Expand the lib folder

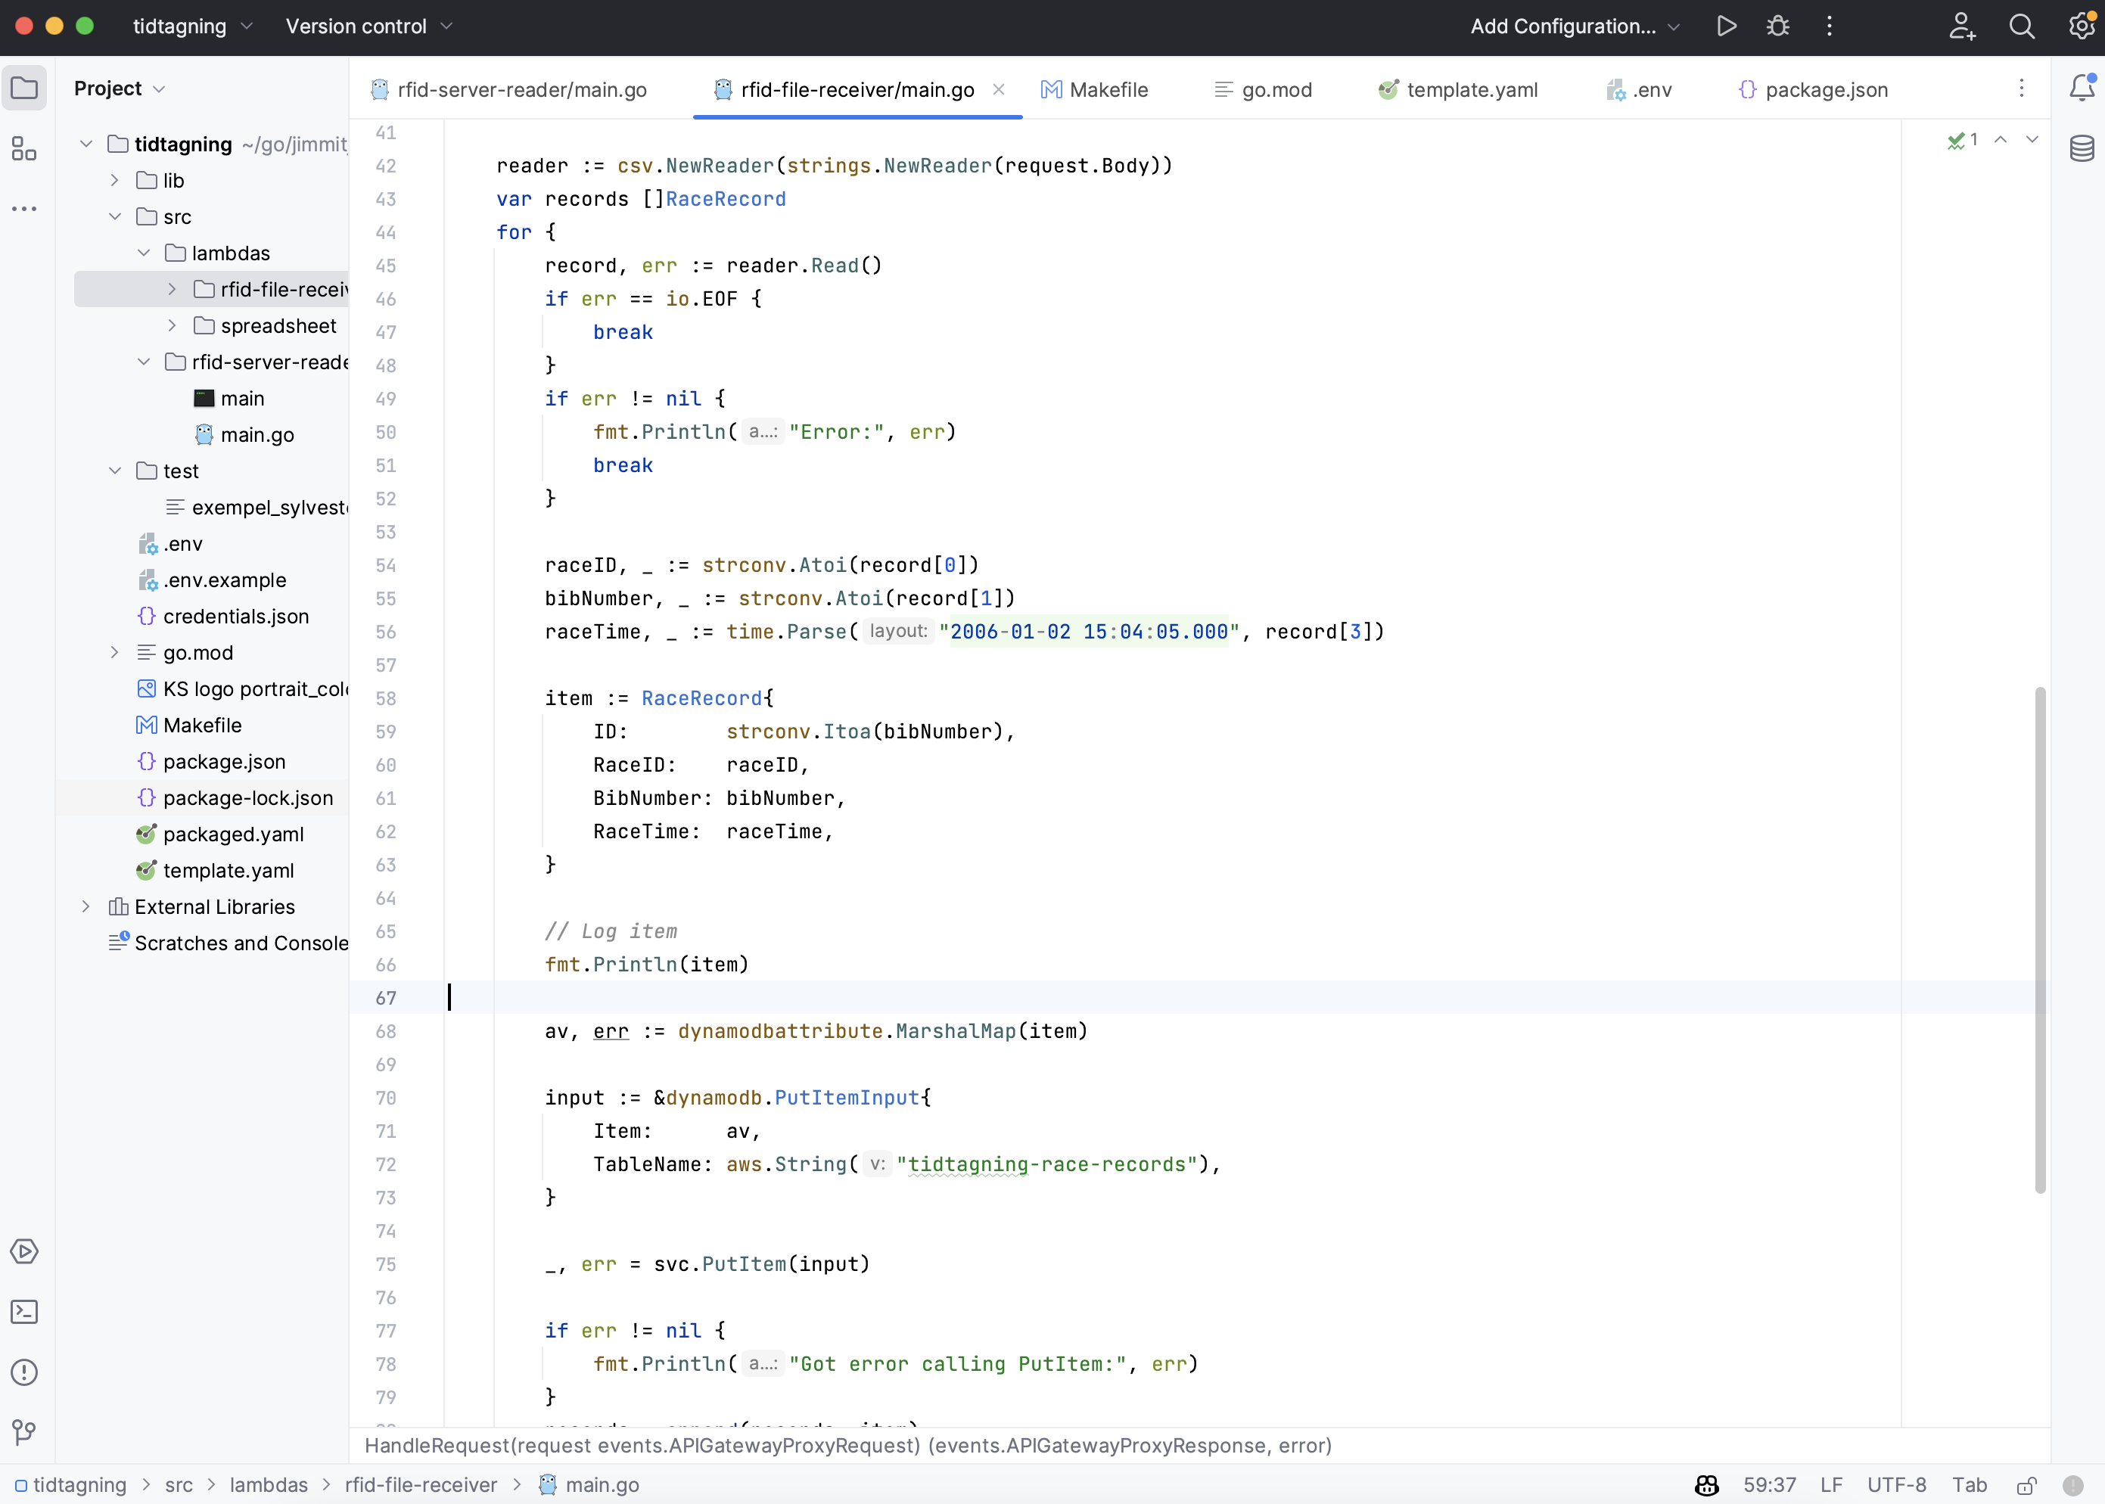point(114,179)
